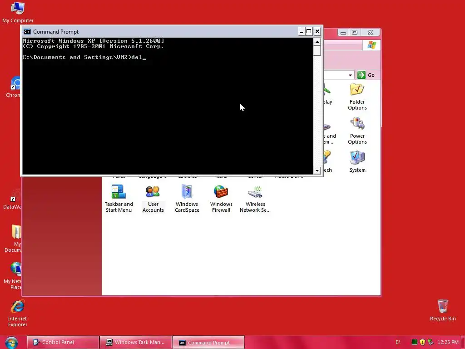Click the green Task Manager tray icon
The height and width of the screenshot is (349, 465).
(x=414, y=342)
